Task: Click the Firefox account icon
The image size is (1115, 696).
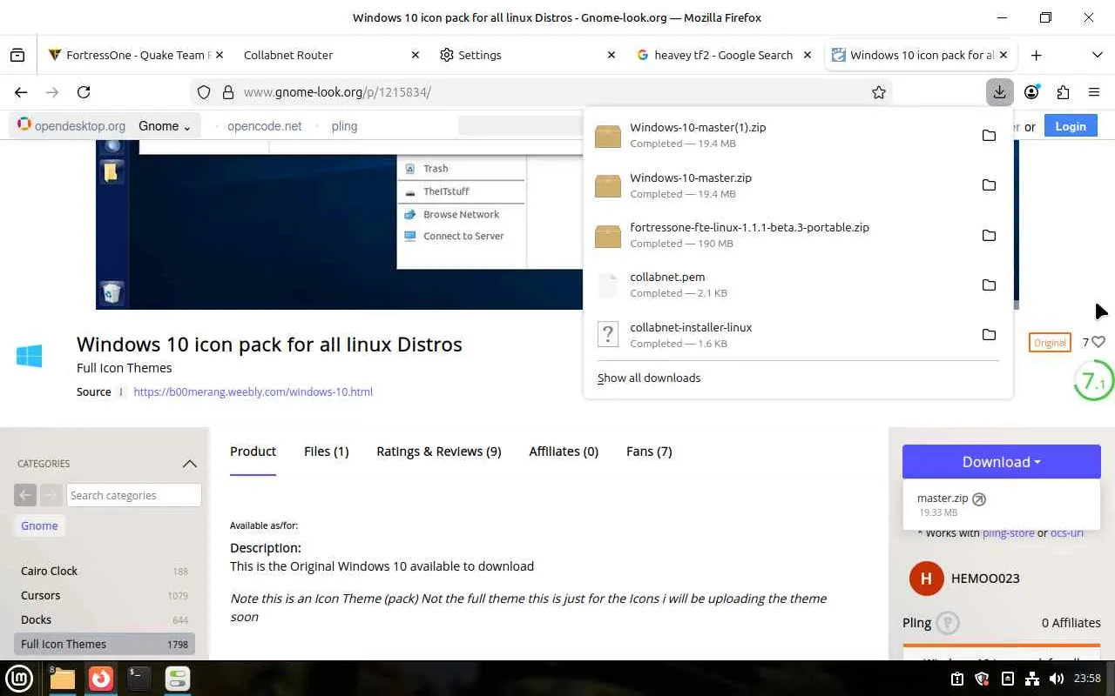Action: coord(1031,92)
